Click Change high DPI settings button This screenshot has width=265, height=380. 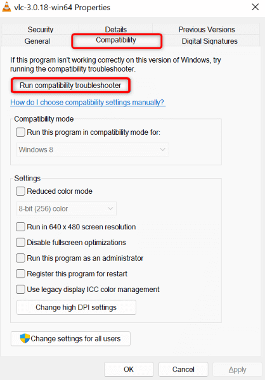point(76,307)
